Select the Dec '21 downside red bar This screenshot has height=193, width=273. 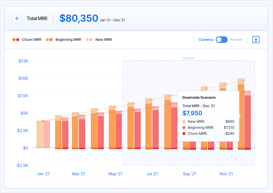[247, 120]
